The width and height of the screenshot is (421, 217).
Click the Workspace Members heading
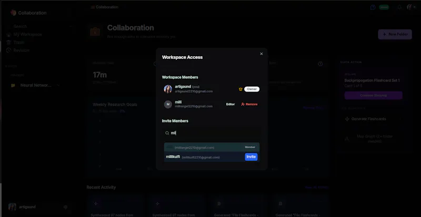point(180,77)
